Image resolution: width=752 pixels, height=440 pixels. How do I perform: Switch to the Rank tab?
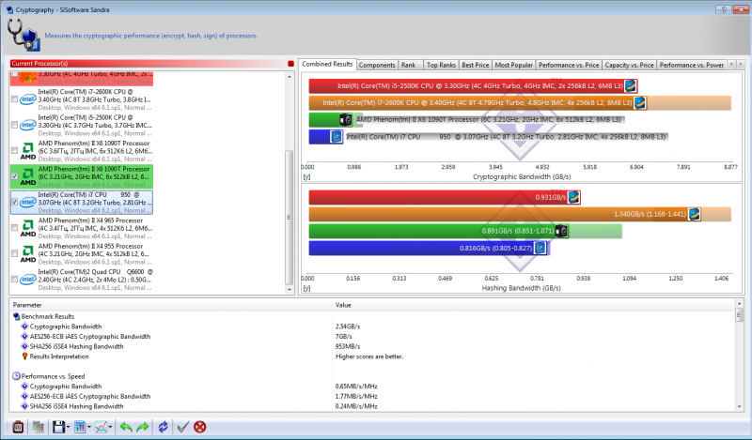pos(409,65)
